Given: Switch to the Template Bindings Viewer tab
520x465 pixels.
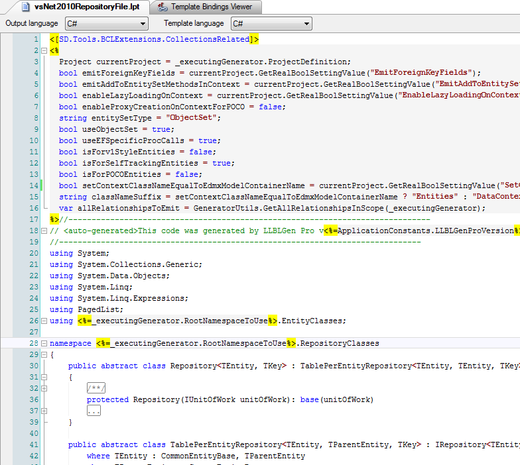Looking at the screenshot, I should click(211, 7).
